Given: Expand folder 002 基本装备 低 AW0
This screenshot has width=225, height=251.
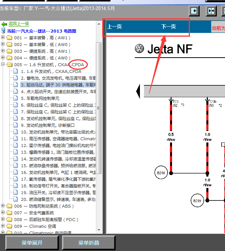Looking at the screenshot, I should pyautogui.click(x=3, y=44).
